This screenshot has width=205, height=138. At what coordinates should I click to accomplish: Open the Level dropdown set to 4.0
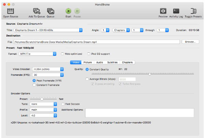[43, 115]
